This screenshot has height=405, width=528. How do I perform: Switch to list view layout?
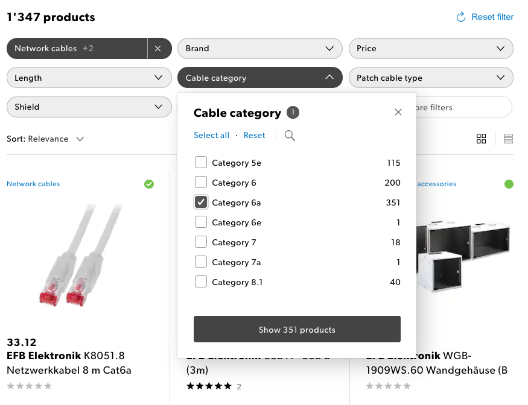click(x=508, y=139)
